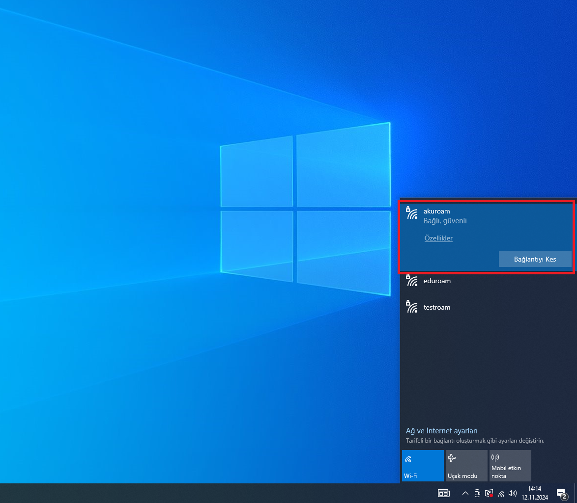Screen dimensions: 577x503
Task: Expand the eduroam network entry
Action: 487,281
